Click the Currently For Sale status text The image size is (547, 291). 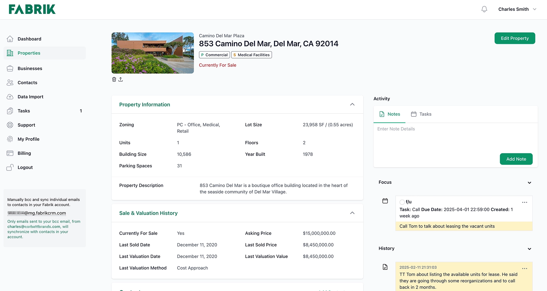[218, 65]
